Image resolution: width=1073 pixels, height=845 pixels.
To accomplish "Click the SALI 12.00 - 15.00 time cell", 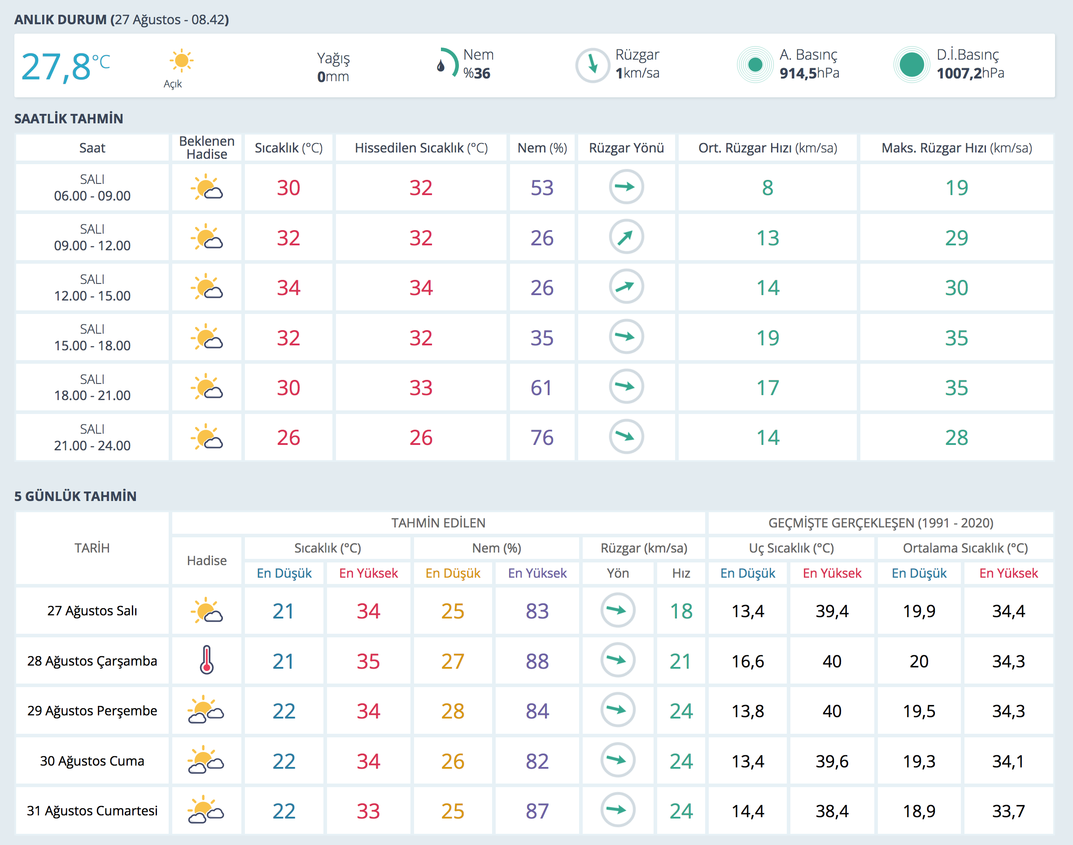I will 92,287.
